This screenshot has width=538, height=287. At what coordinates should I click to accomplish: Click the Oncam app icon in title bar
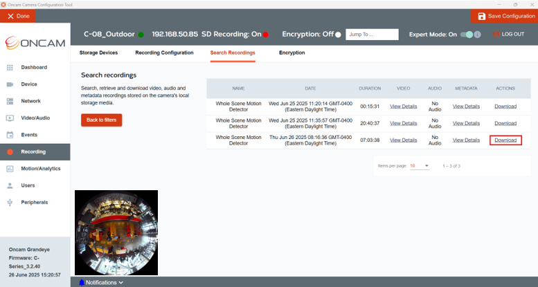point(3,4)
